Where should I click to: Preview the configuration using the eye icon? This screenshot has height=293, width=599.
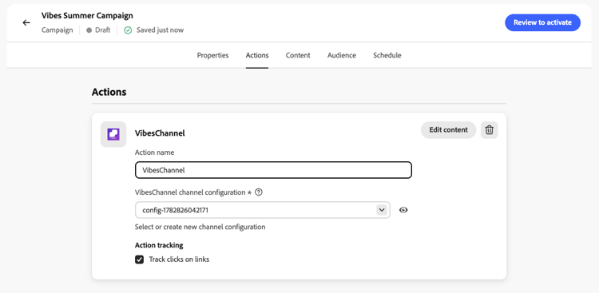(x=403, y=210)
